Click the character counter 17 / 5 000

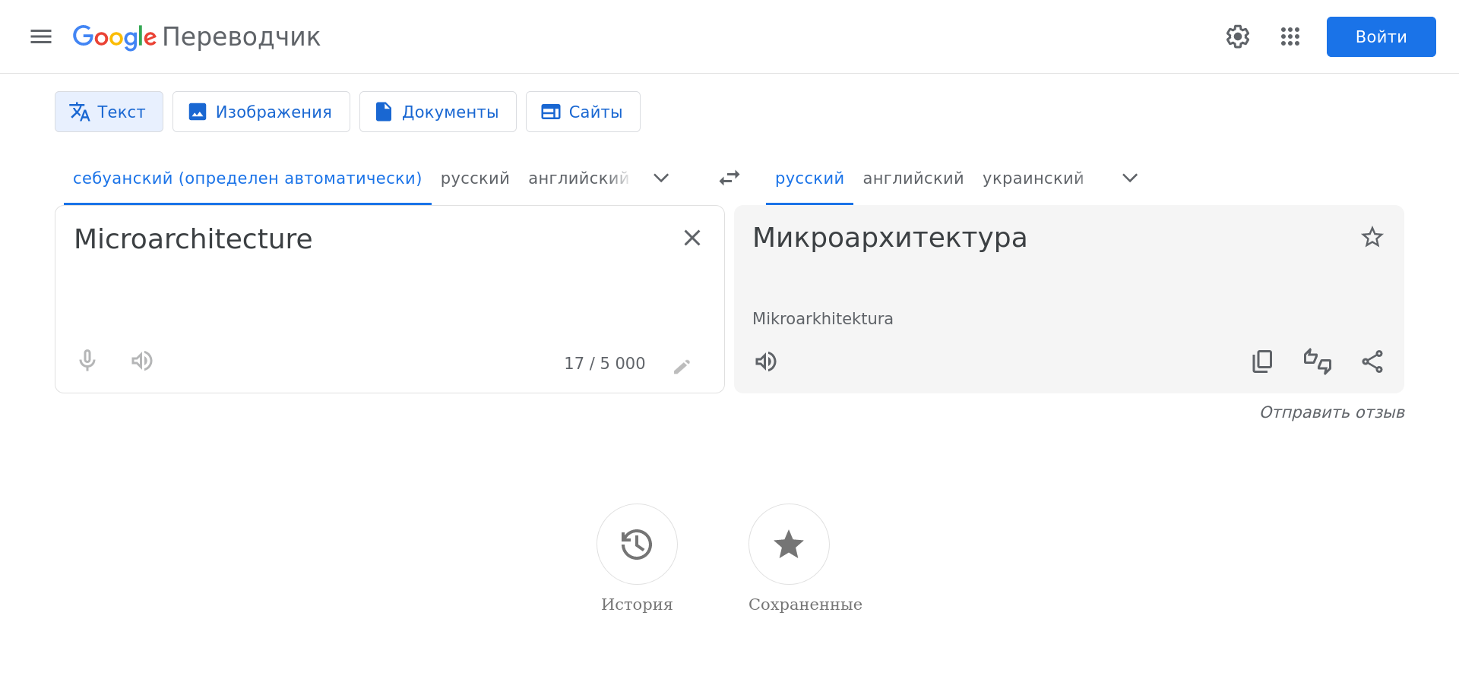click(x=605, y=364)
